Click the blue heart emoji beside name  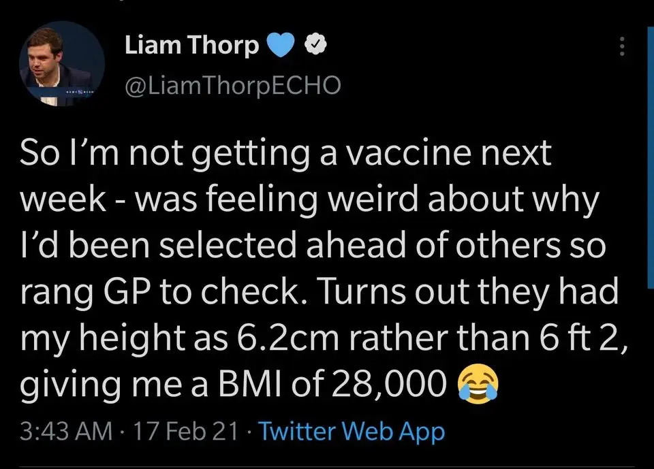[281, 45]
